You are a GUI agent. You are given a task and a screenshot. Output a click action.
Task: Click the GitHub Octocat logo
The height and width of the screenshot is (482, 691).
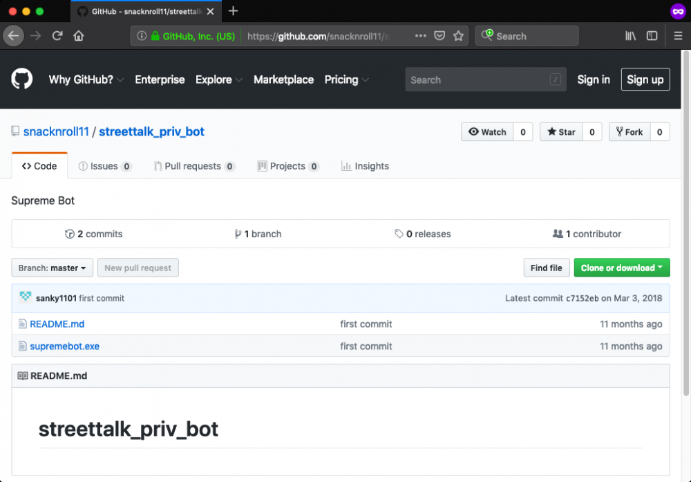[22, 80]
